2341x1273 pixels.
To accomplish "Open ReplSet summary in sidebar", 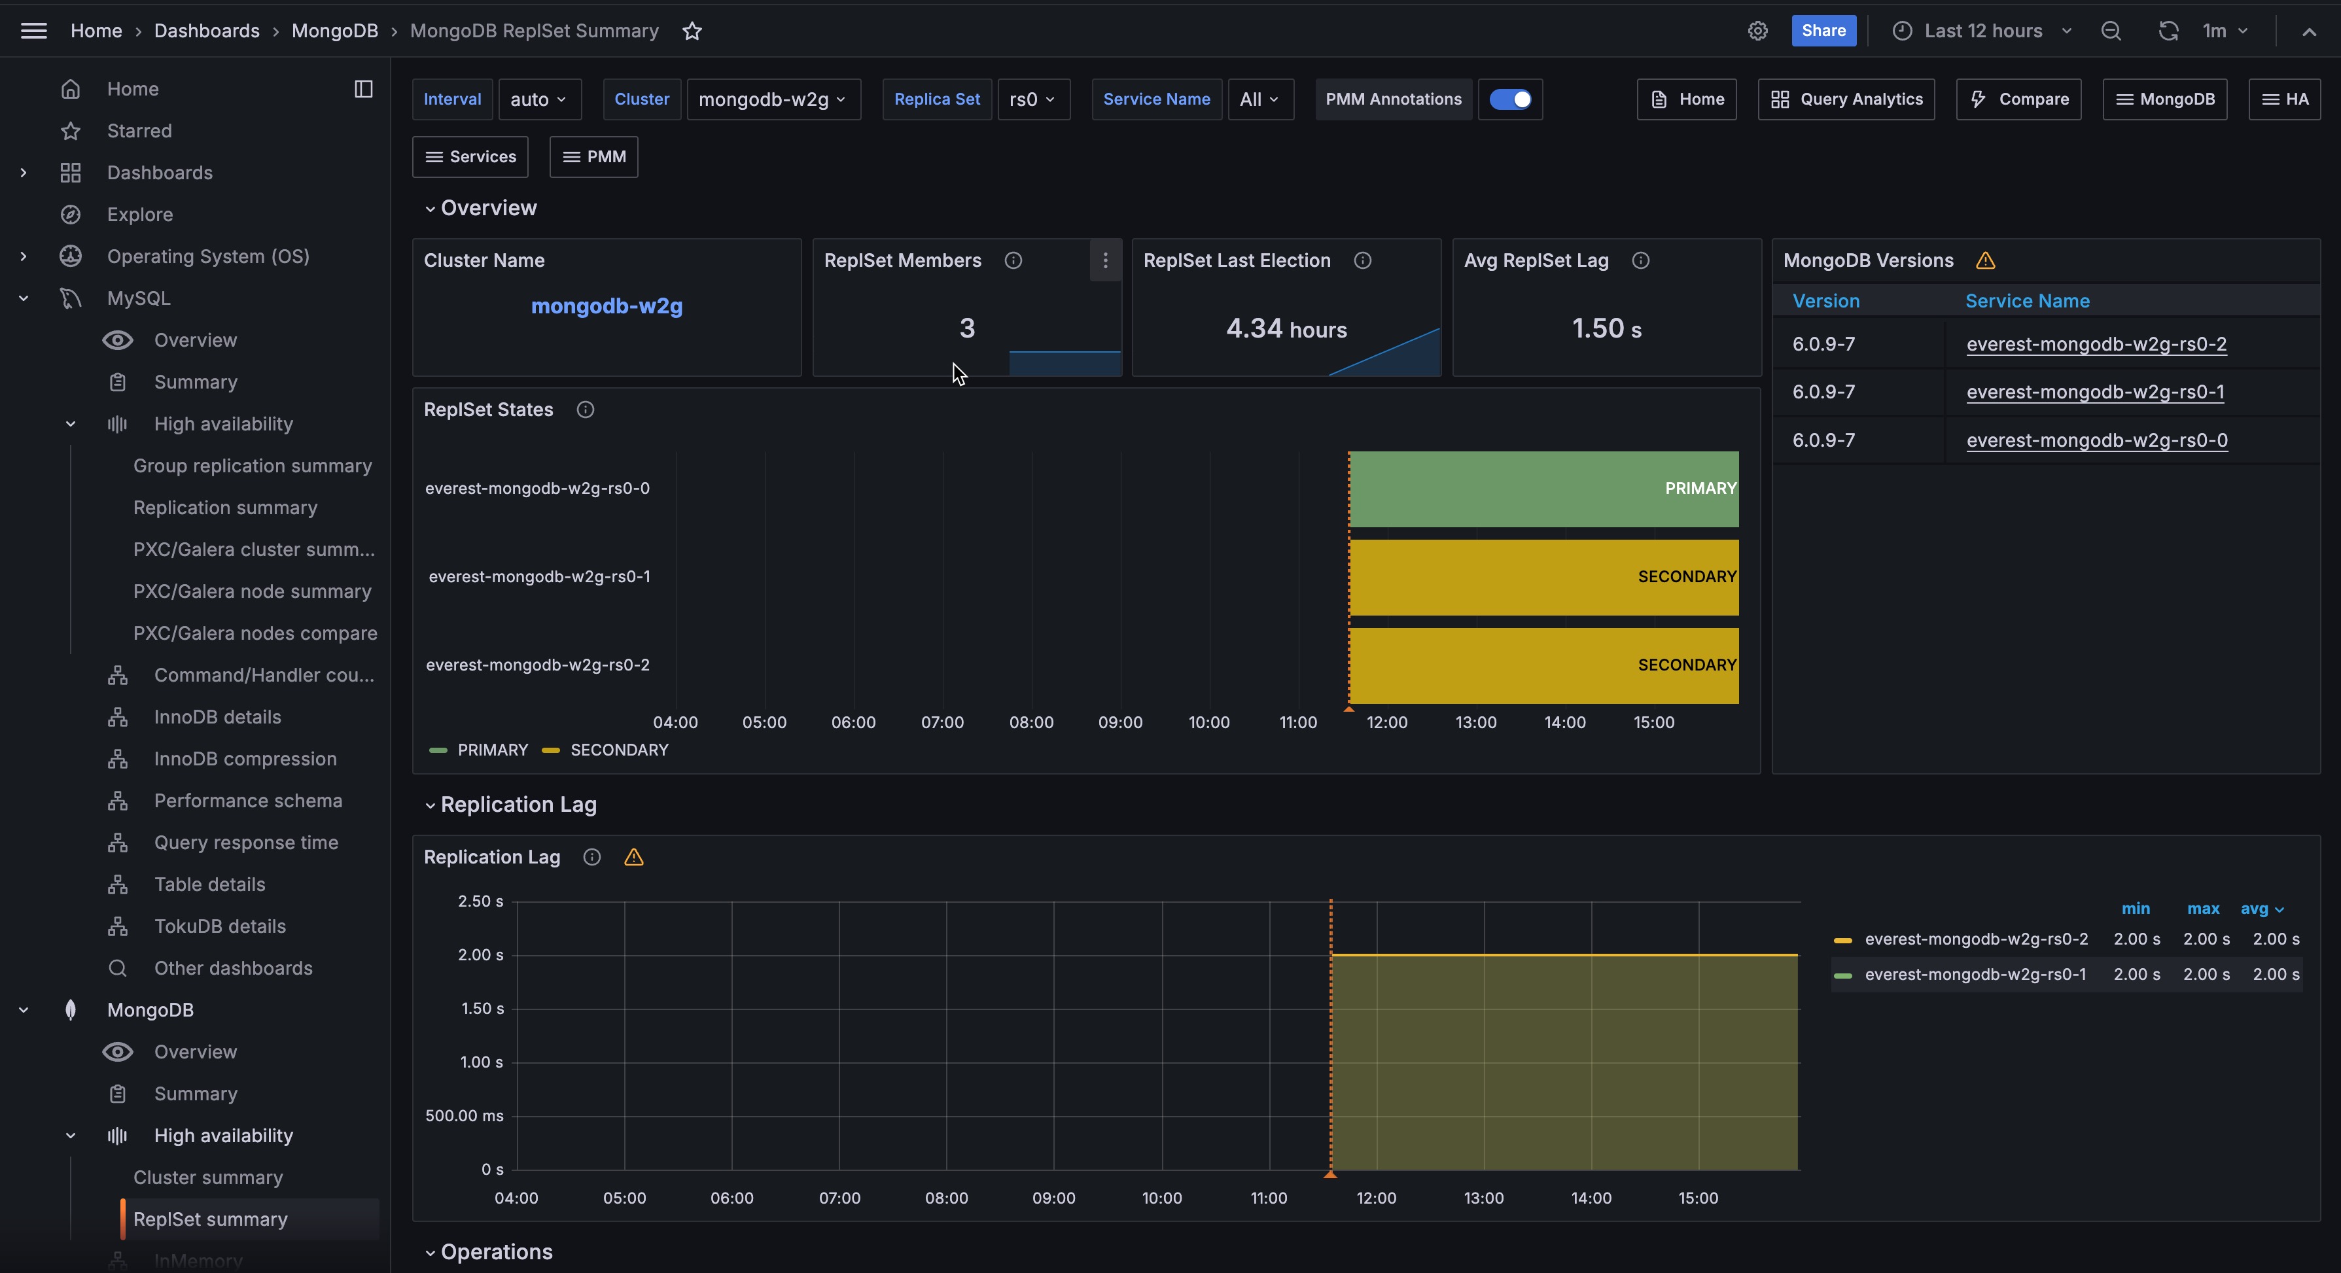I will pos(250,1219).
